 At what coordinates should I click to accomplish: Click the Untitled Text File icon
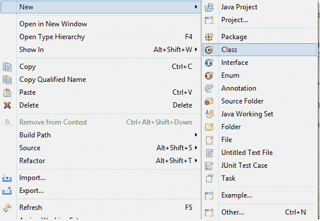[209, 153]
